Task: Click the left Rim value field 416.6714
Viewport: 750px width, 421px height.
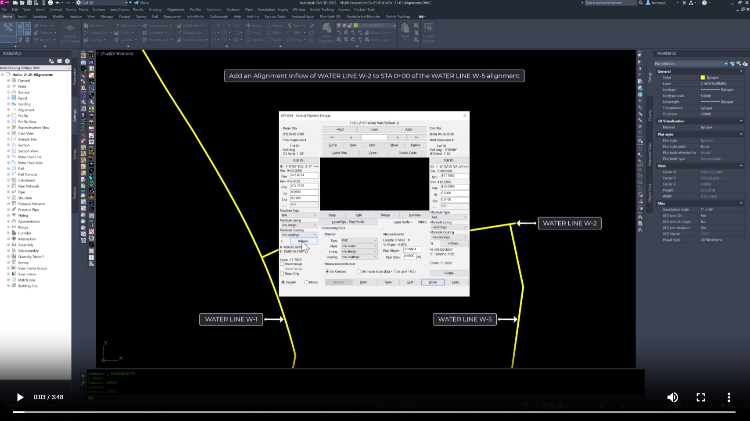Action: (x=304, y=175)
